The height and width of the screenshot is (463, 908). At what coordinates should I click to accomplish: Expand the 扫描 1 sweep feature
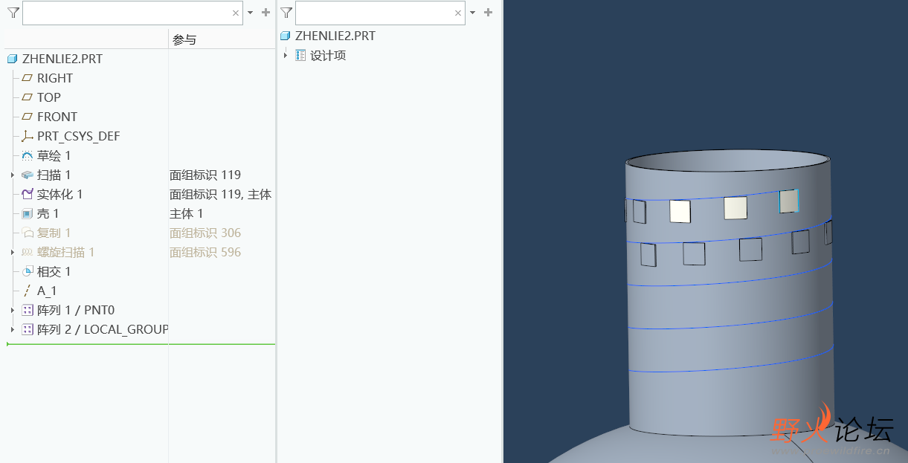pyautogui.click(x=13, y=175)
